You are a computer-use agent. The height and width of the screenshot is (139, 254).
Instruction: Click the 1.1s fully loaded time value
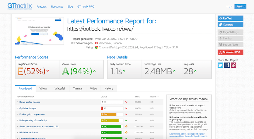[x=116, y=71]
